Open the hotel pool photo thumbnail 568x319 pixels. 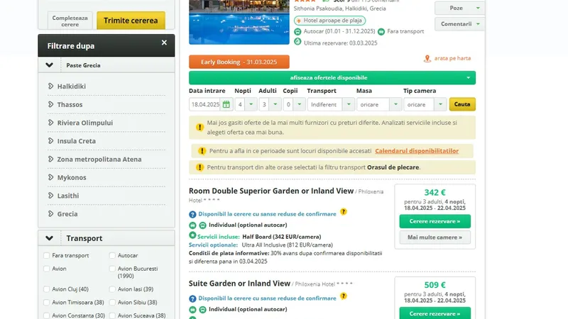pyautogui.click(x=239, y=22)
